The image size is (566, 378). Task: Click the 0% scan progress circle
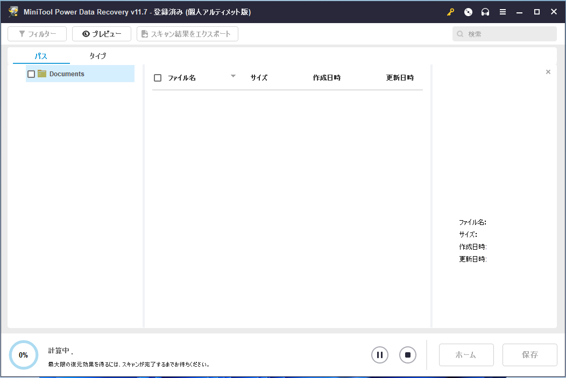[24, 355]
